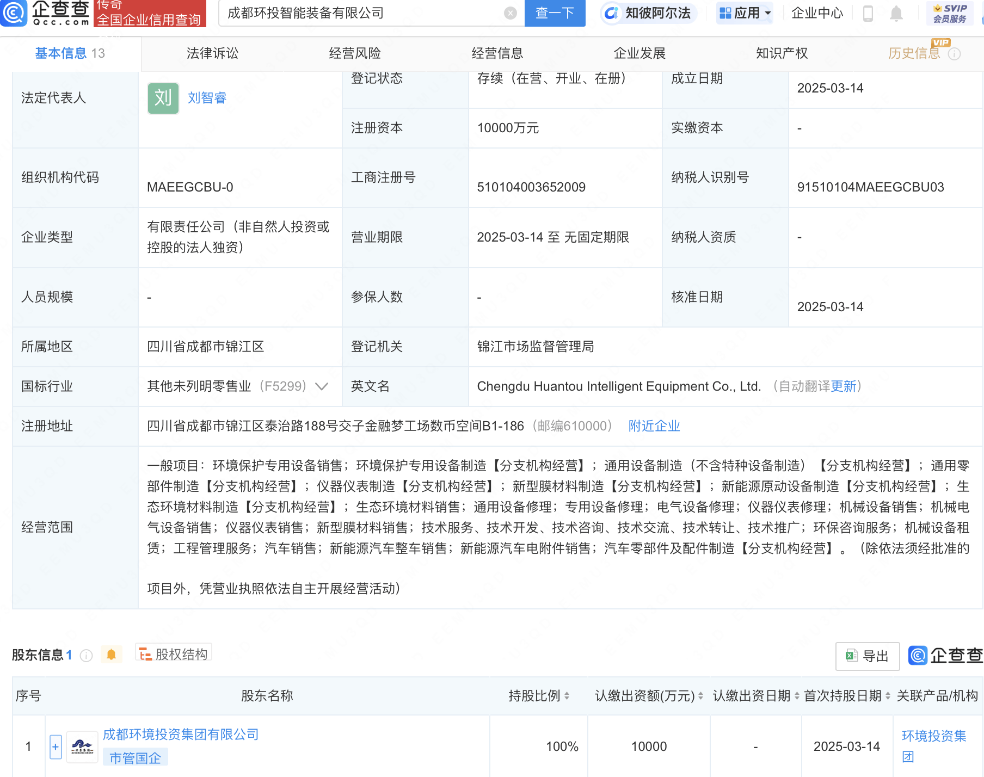Image resolution: width=984 pixels, height=777 pixels.
Task: Open the 附近企业 link
Action: pos(654,426)
